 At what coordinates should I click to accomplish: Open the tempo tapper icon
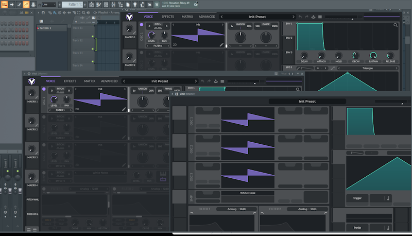pyautogui.click(x=142, y=5)
